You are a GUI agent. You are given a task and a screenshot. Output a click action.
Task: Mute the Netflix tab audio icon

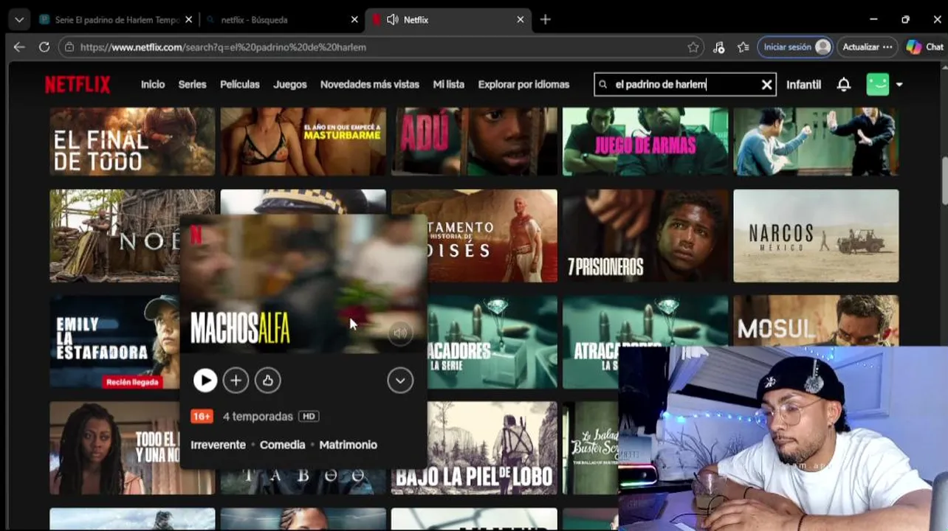pos(392,20)
